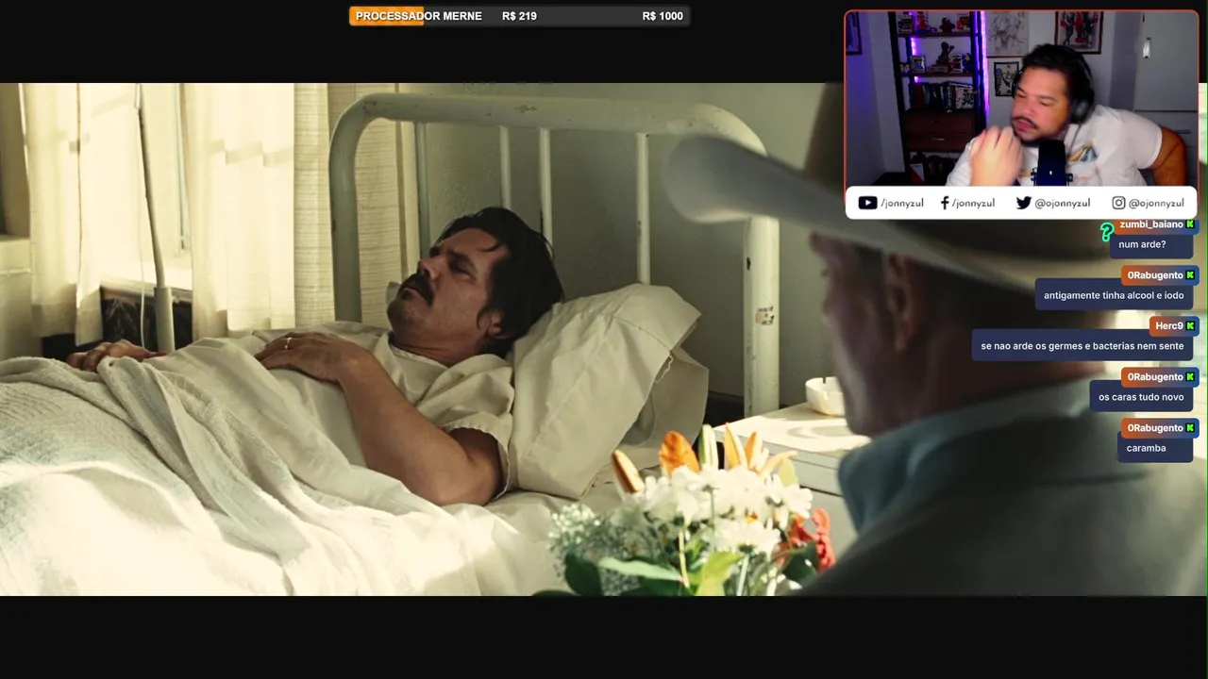Open the /jonnyzul Facebook handle
The height and width of the screenshot is (679, 1208).
pos(973,203)
